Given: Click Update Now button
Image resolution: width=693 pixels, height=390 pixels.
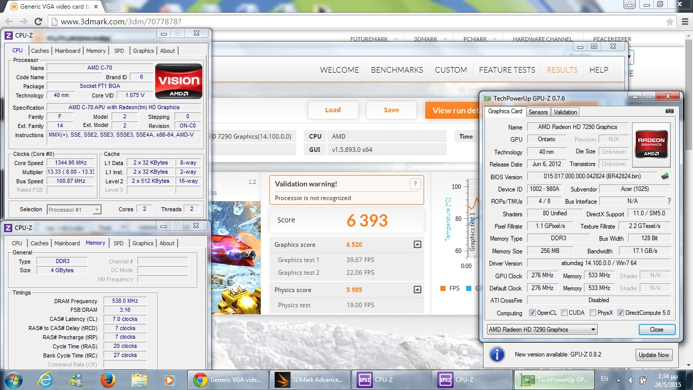Looking at the screenshot, I should coord(653,354).
